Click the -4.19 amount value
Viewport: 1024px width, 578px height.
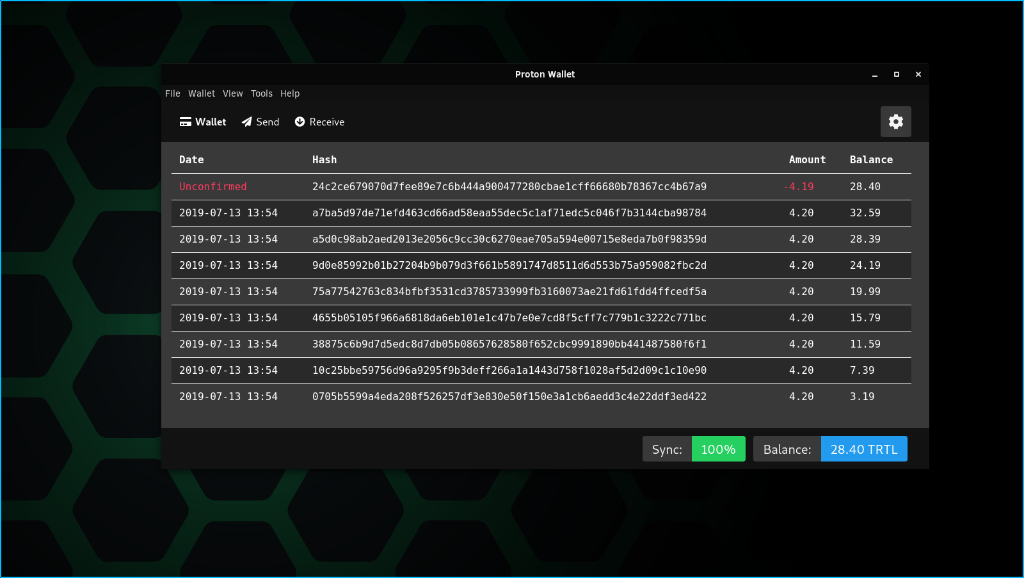tap(798, 186)
